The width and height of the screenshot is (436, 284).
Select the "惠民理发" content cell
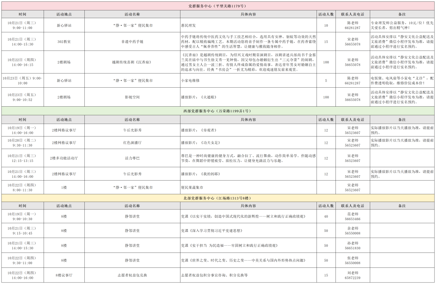pyautogui.click(x=248, y=25)
